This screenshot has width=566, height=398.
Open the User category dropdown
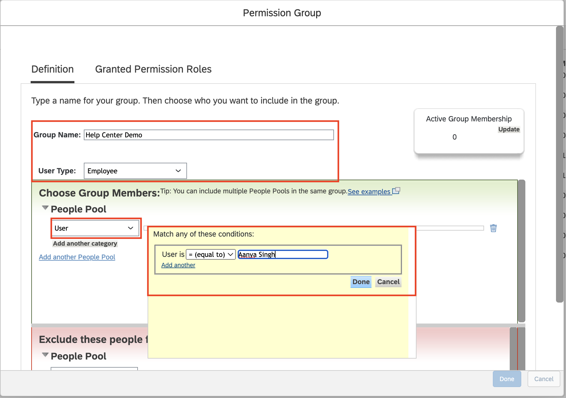coord(94,228)
